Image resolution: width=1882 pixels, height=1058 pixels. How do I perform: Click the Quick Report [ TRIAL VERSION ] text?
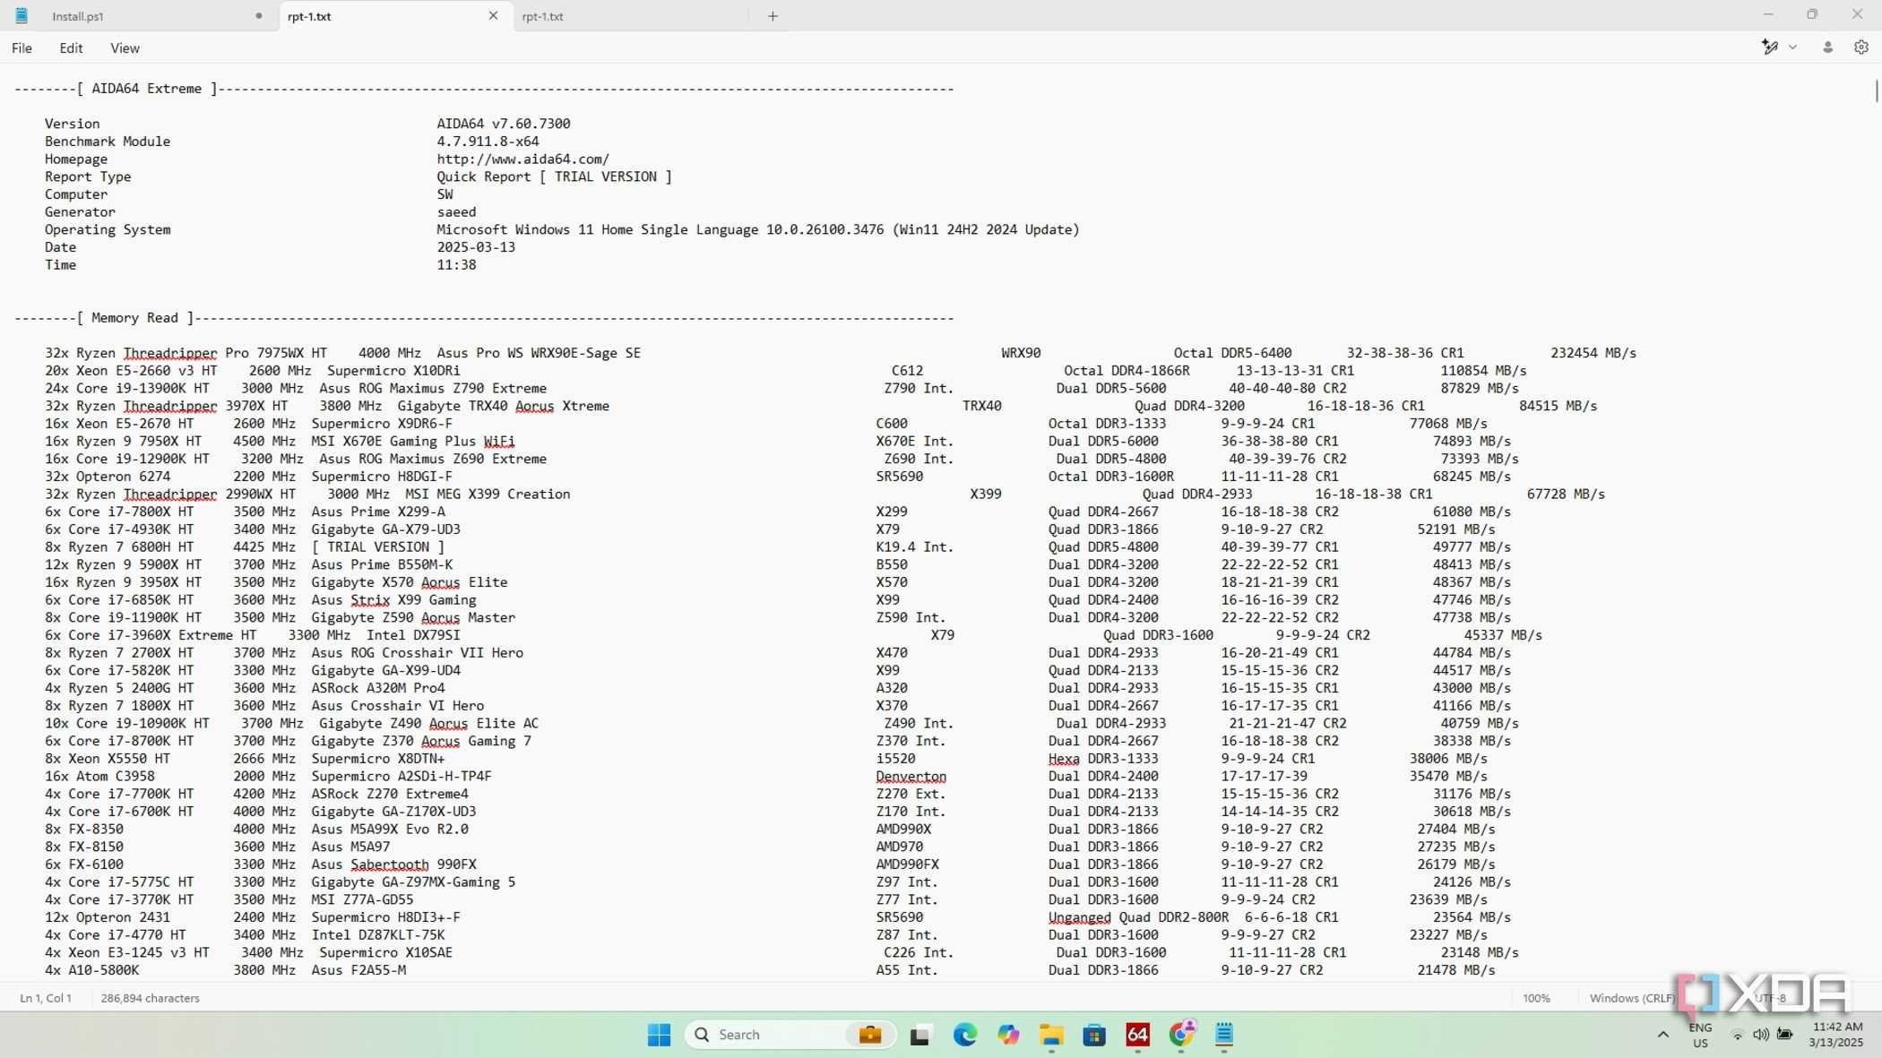point(554,176)
